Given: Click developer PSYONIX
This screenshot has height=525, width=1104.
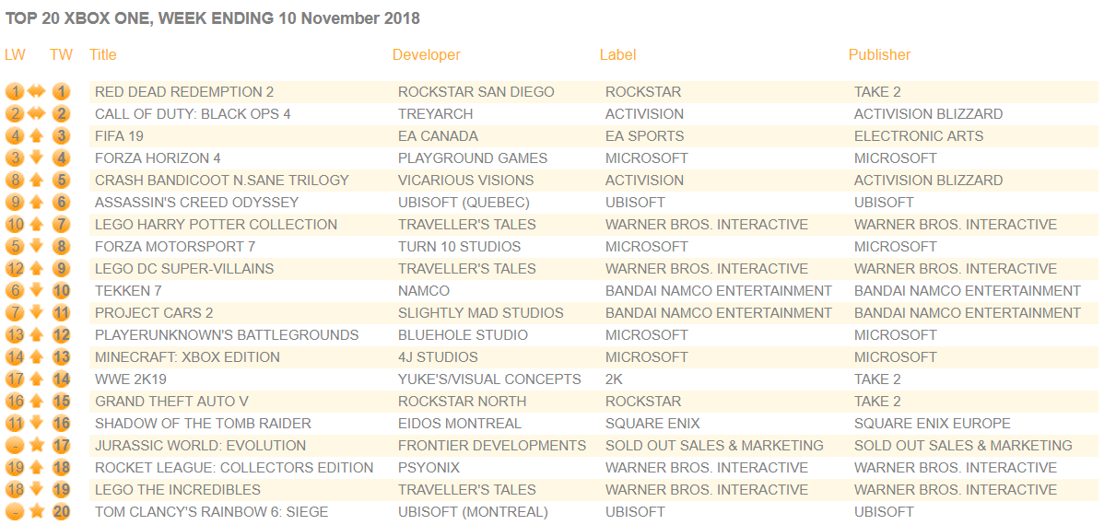Looking at the screenshot, I should 429,468.
